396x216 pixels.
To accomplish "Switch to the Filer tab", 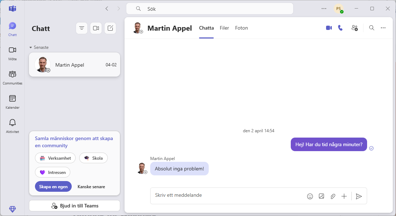I will pyautogui.click(x=224, y=28).
